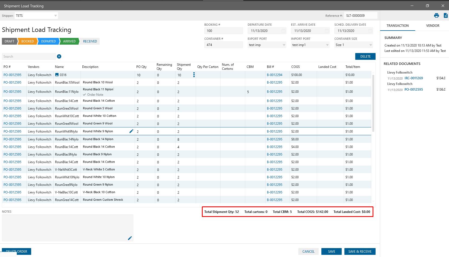Click the pencil icon on Round White 9 Nylon row
The height and width of the screenshot is (257, 449).
coord(131,131)
